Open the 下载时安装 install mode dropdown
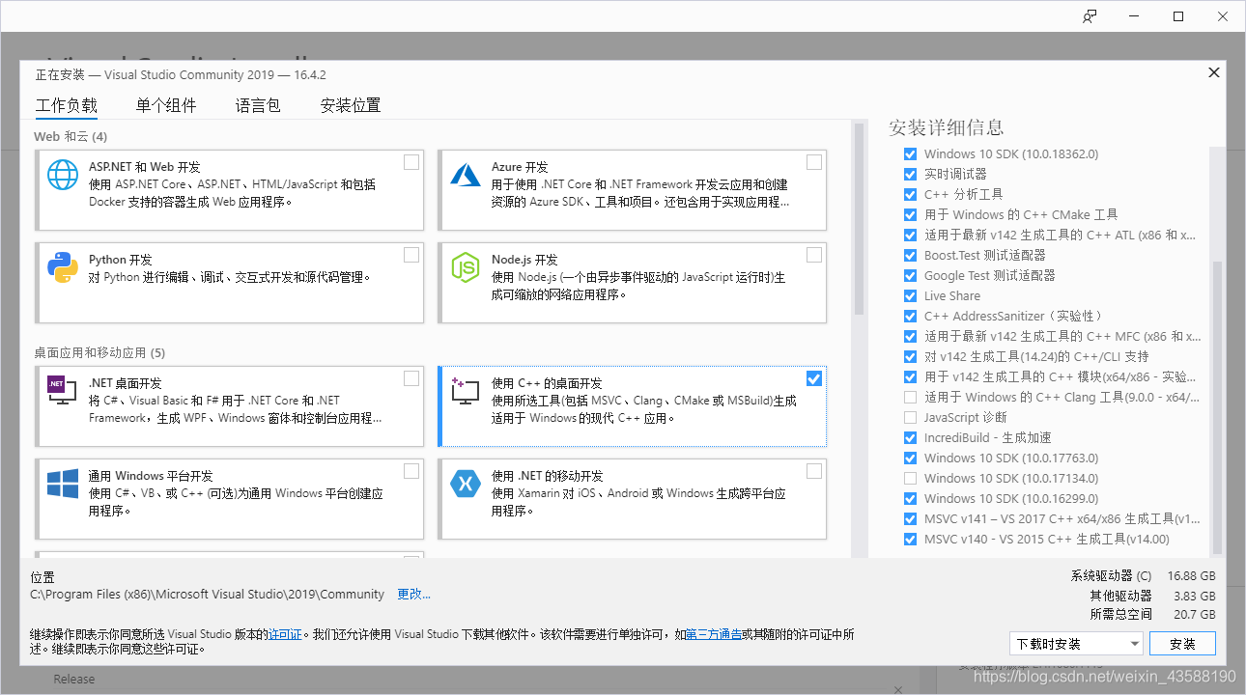Screen dimensions: 1246x695 point(1076,644)
